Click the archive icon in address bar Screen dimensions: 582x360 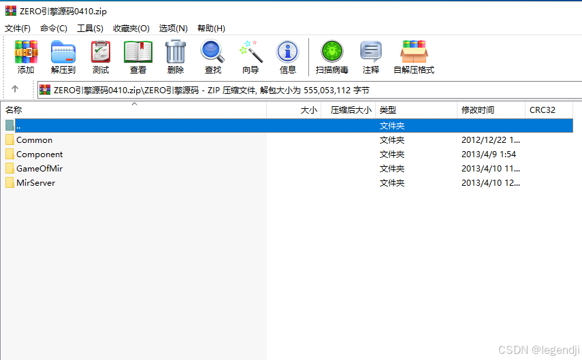pos(45,90)
